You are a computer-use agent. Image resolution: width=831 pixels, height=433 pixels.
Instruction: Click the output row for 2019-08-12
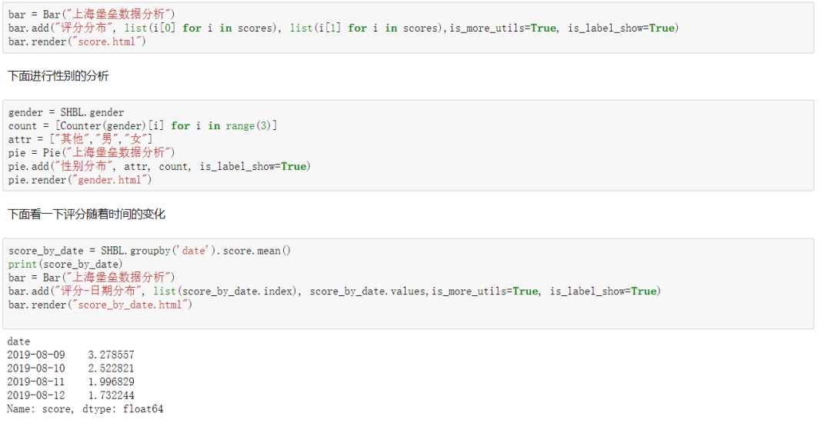[71, 395]
